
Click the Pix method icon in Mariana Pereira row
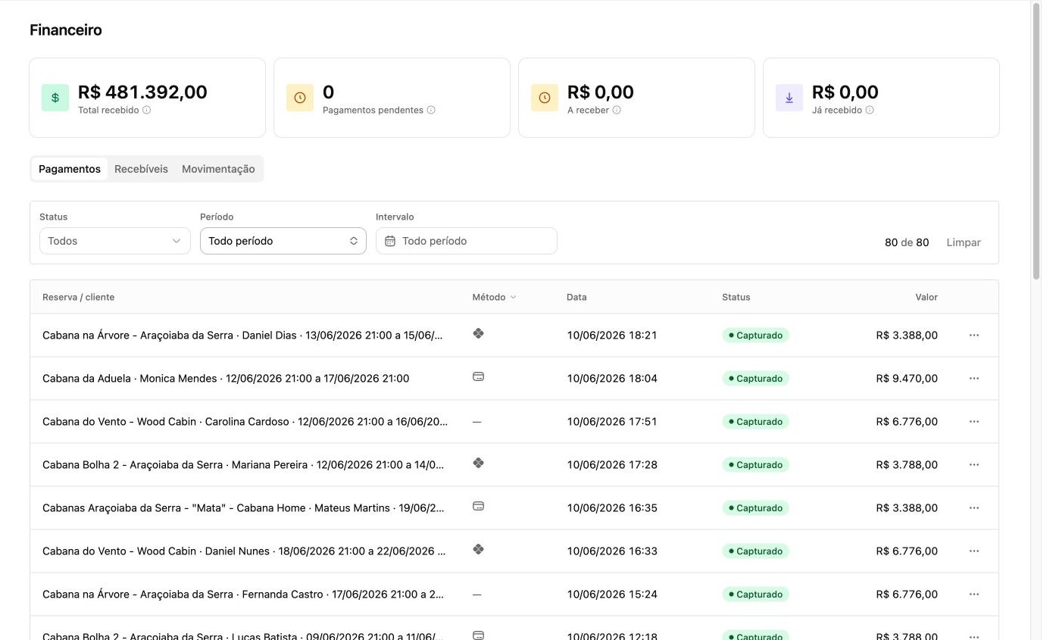point(478,463)
